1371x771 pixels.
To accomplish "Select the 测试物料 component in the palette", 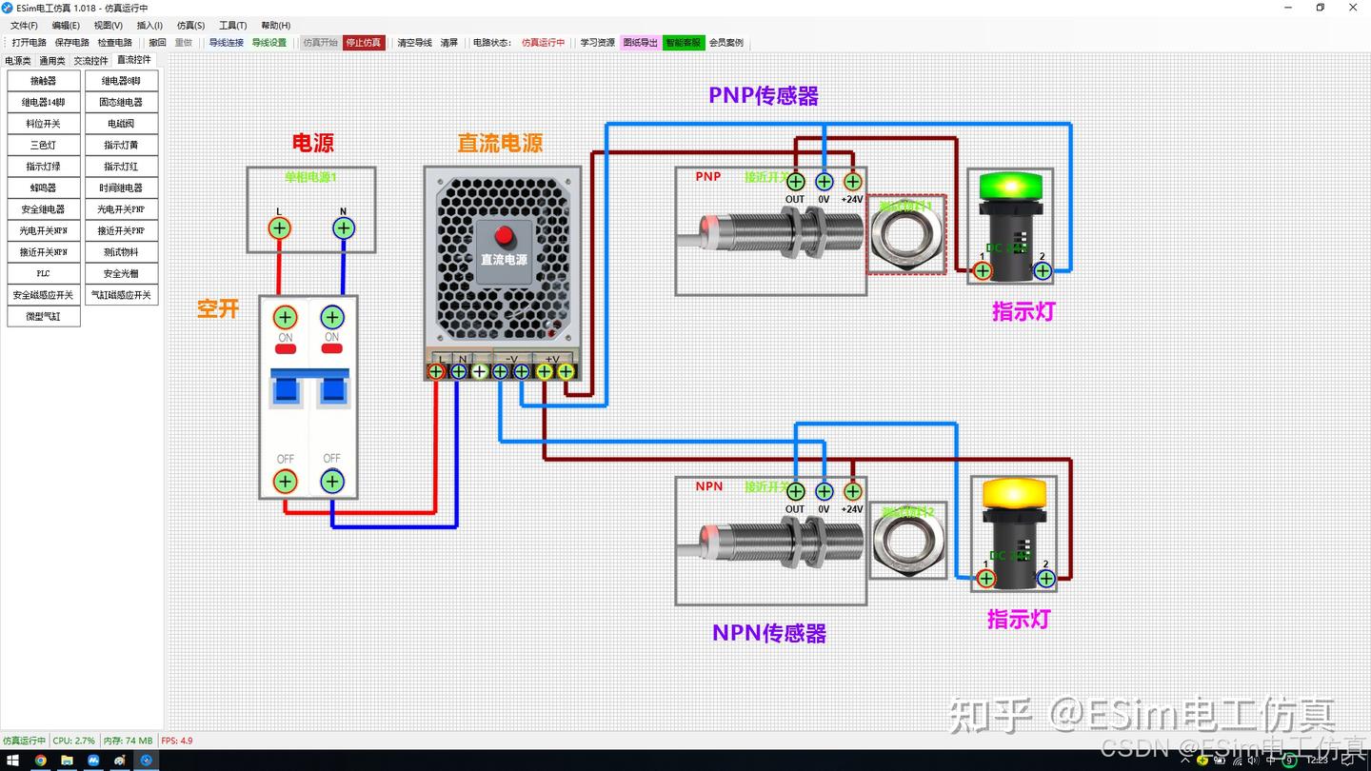I will [x=121, y=251].
